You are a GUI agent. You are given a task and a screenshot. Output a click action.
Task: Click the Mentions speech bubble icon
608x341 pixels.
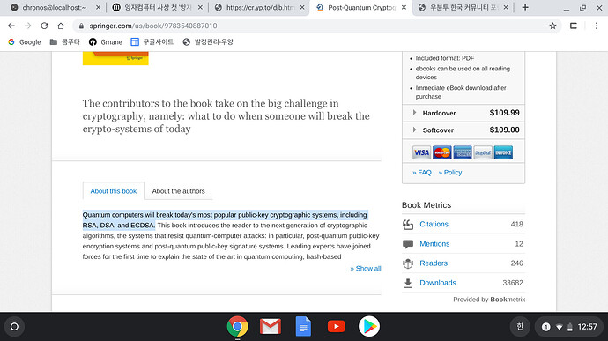(x=408, y=244)
